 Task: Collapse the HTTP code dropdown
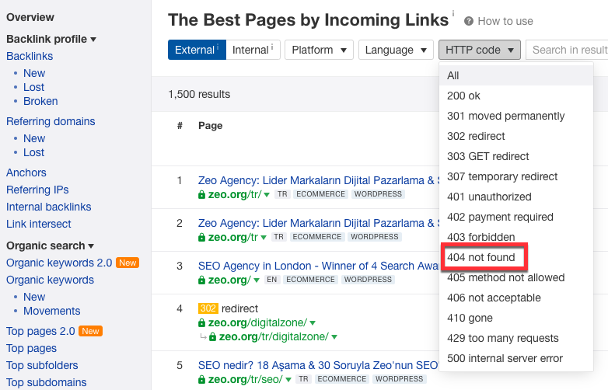[x=480, y=50]
